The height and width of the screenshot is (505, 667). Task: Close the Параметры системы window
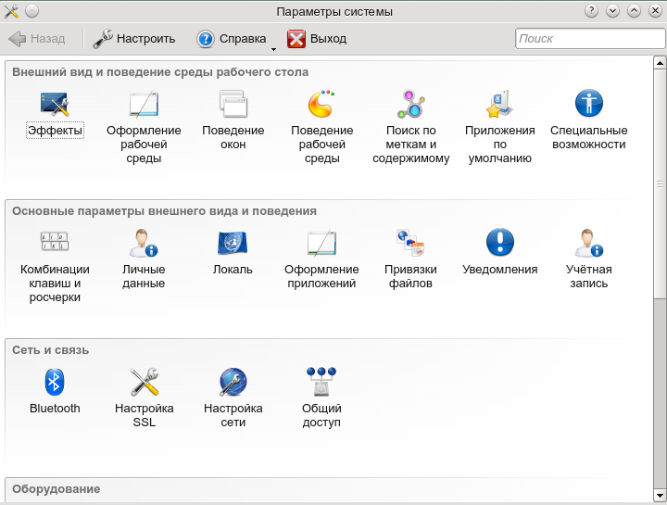coord(656,11)
